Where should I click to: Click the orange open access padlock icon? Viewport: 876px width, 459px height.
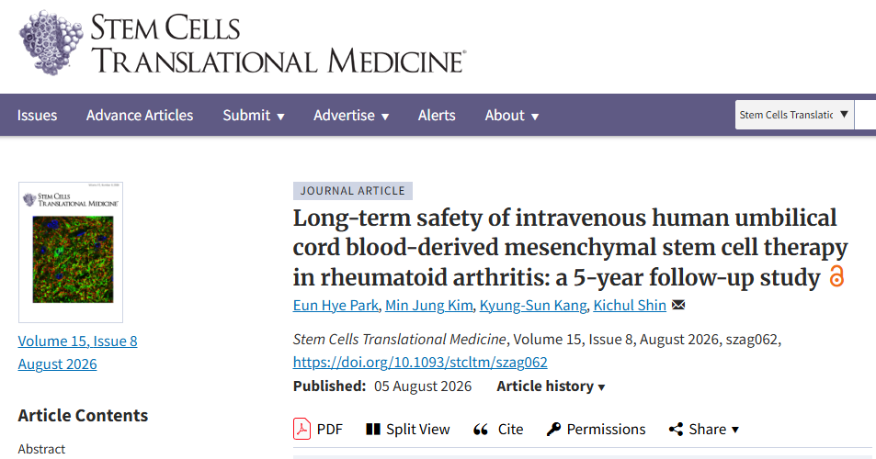pyautogui.click(x=836, y=276)
